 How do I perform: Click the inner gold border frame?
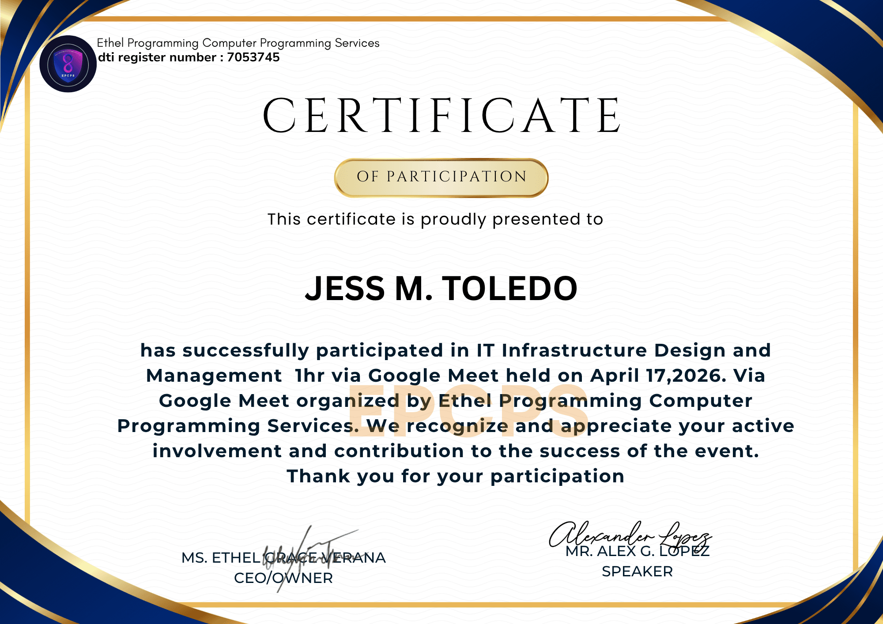pyautogui.click(x=441, y=19)
